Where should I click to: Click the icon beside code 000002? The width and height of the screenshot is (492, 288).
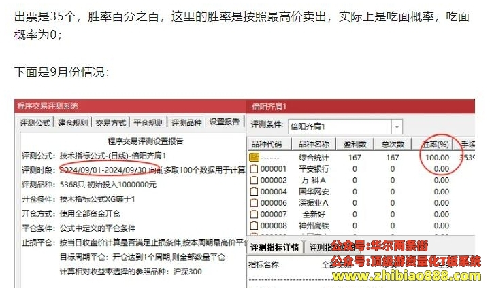[254, 180]
